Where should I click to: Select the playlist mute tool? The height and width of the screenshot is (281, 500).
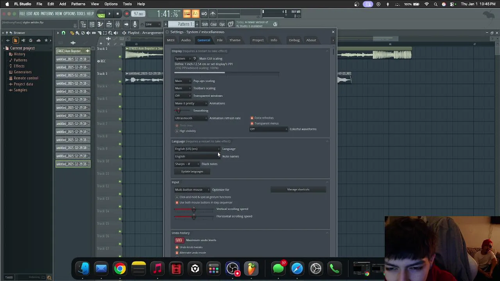click(88, 33)
